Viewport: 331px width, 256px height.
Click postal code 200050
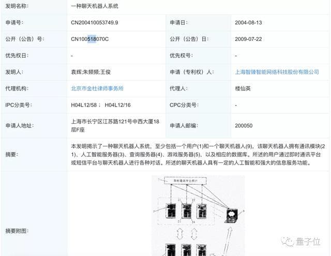[244, 126]
